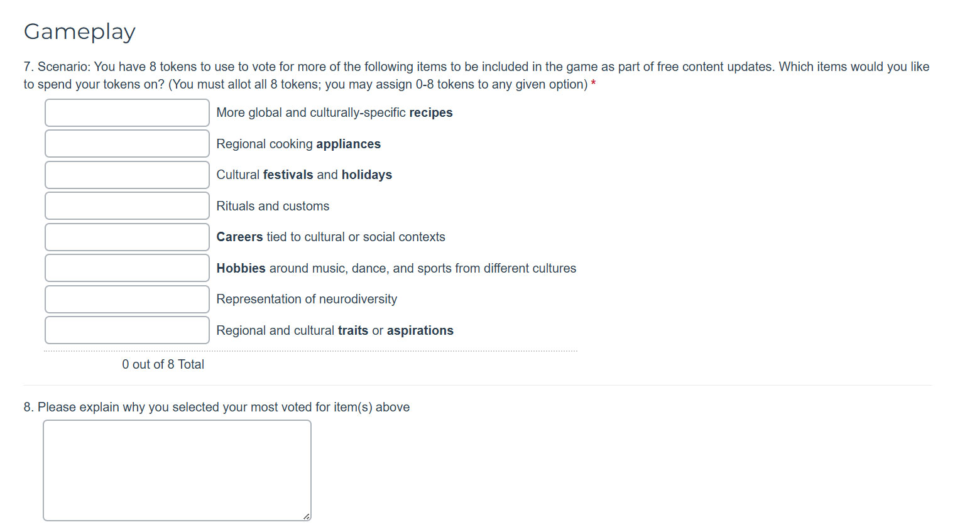Click the question 8 explanation text area

click(177, 470)
